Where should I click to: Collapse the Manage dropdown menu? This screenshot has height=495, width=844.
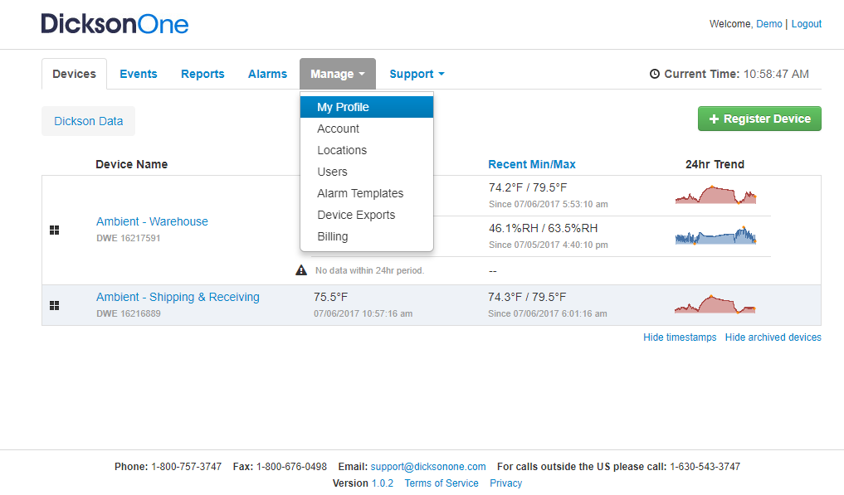pos(338,74)
